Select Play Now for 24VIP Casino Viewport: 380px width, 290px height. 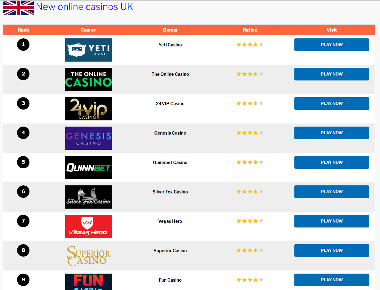pos(332,103)
